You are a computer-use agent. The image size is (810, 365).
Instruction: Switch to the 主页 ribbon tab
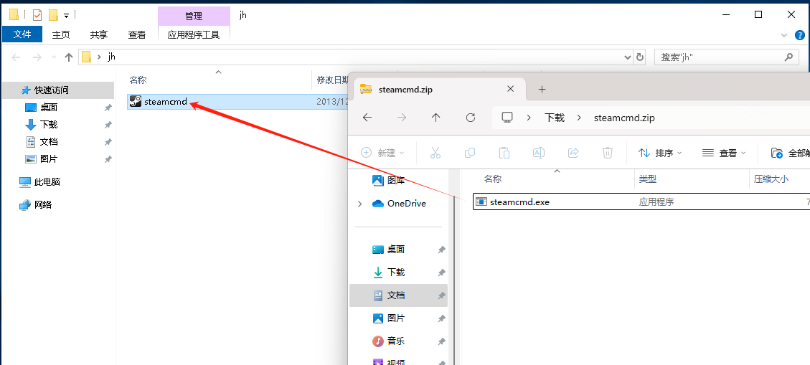click(x=61, y=34)
